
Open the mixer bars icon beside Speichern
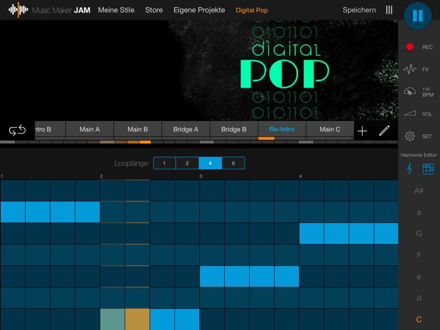[x=389, y=10]
